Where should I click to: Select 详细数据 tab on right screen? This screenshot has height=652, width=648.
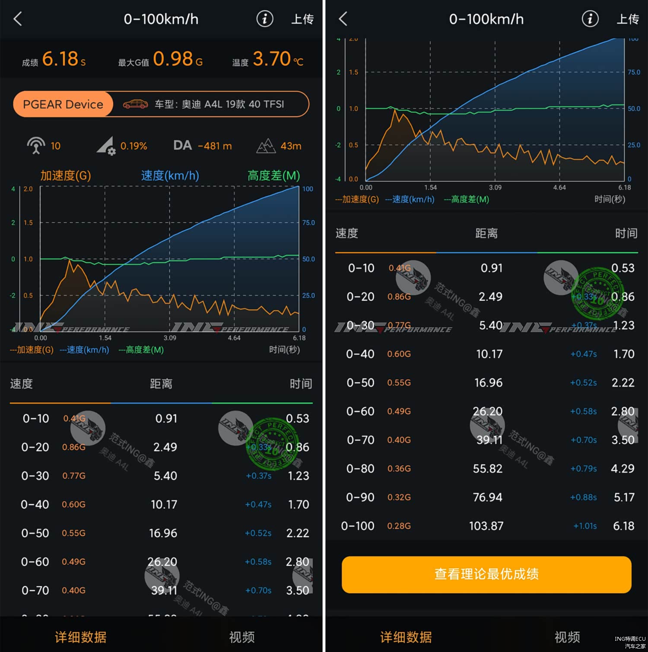coord(406,637)
